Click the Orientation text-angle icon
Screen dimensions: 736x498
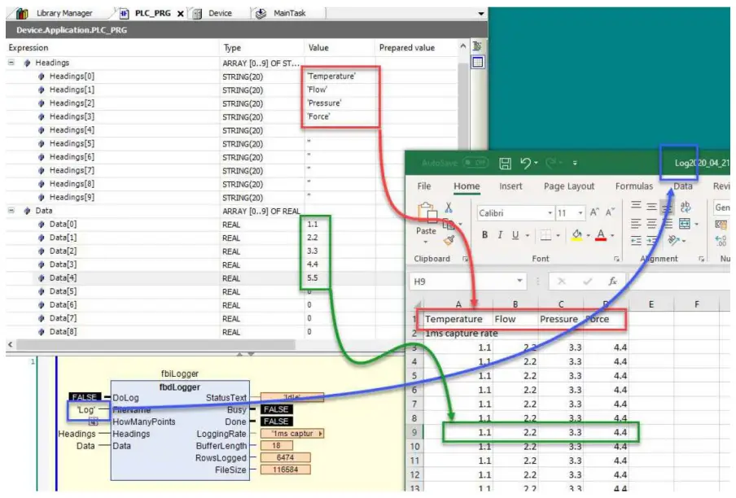(x=673, y=241)
